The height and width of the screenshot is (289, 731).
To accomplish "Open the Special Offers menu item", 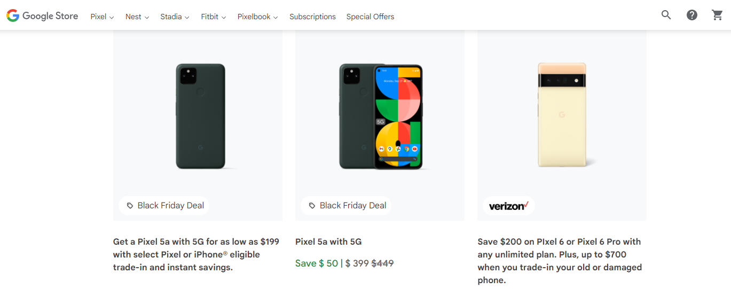I will (x=370, y=17).
